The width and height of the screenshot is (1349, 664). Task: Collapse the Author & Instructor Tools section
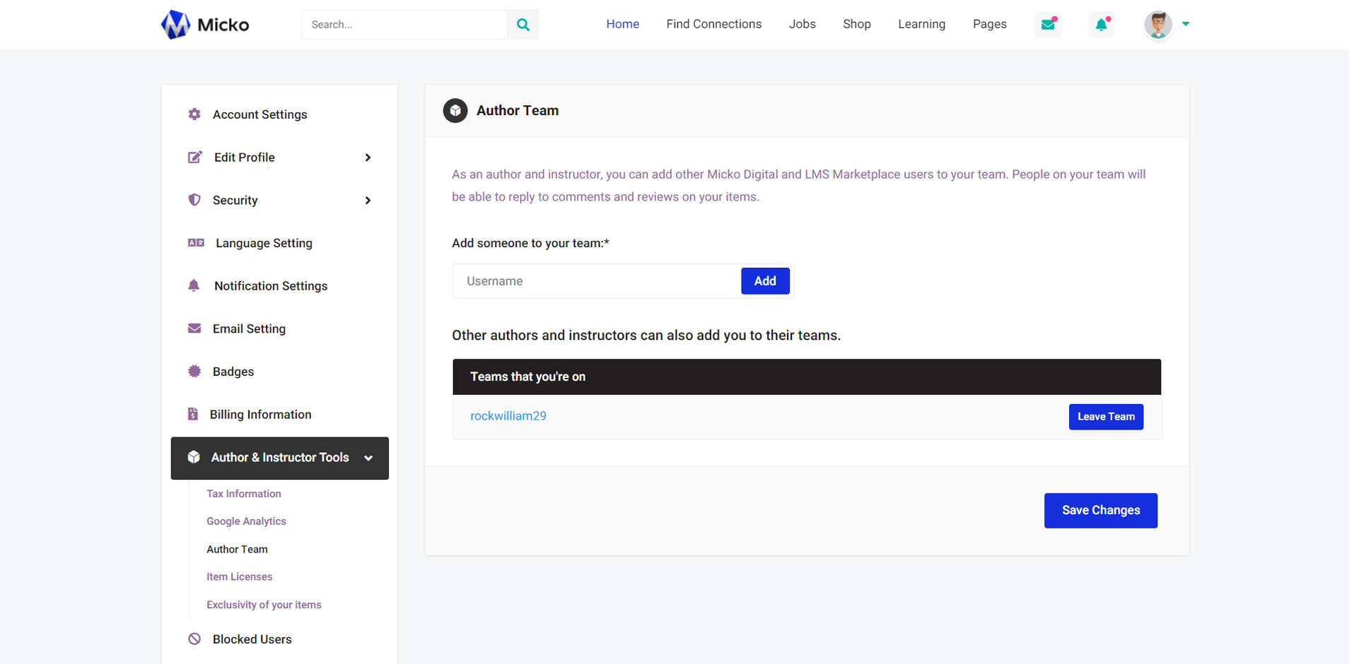(368, 458)
